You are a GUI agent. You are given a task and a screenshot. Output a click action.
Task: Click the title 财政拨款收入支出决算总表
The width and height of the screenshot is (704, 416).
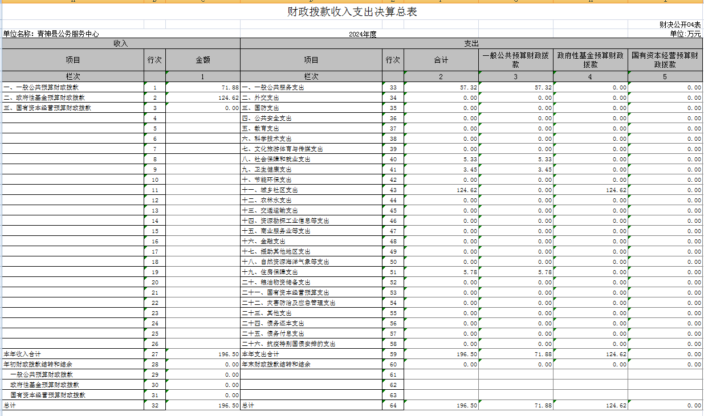tap(352, 12)
